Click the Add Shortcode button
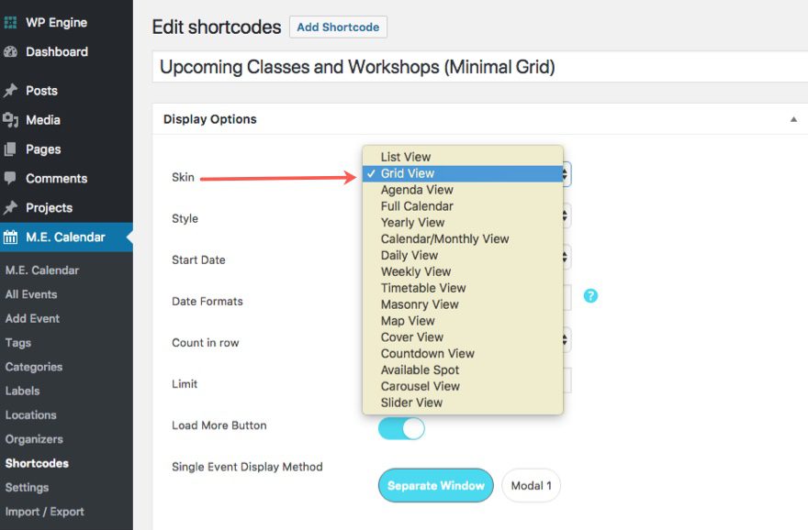The width and height of the screenshot is (808, 530). click(338, 28)
